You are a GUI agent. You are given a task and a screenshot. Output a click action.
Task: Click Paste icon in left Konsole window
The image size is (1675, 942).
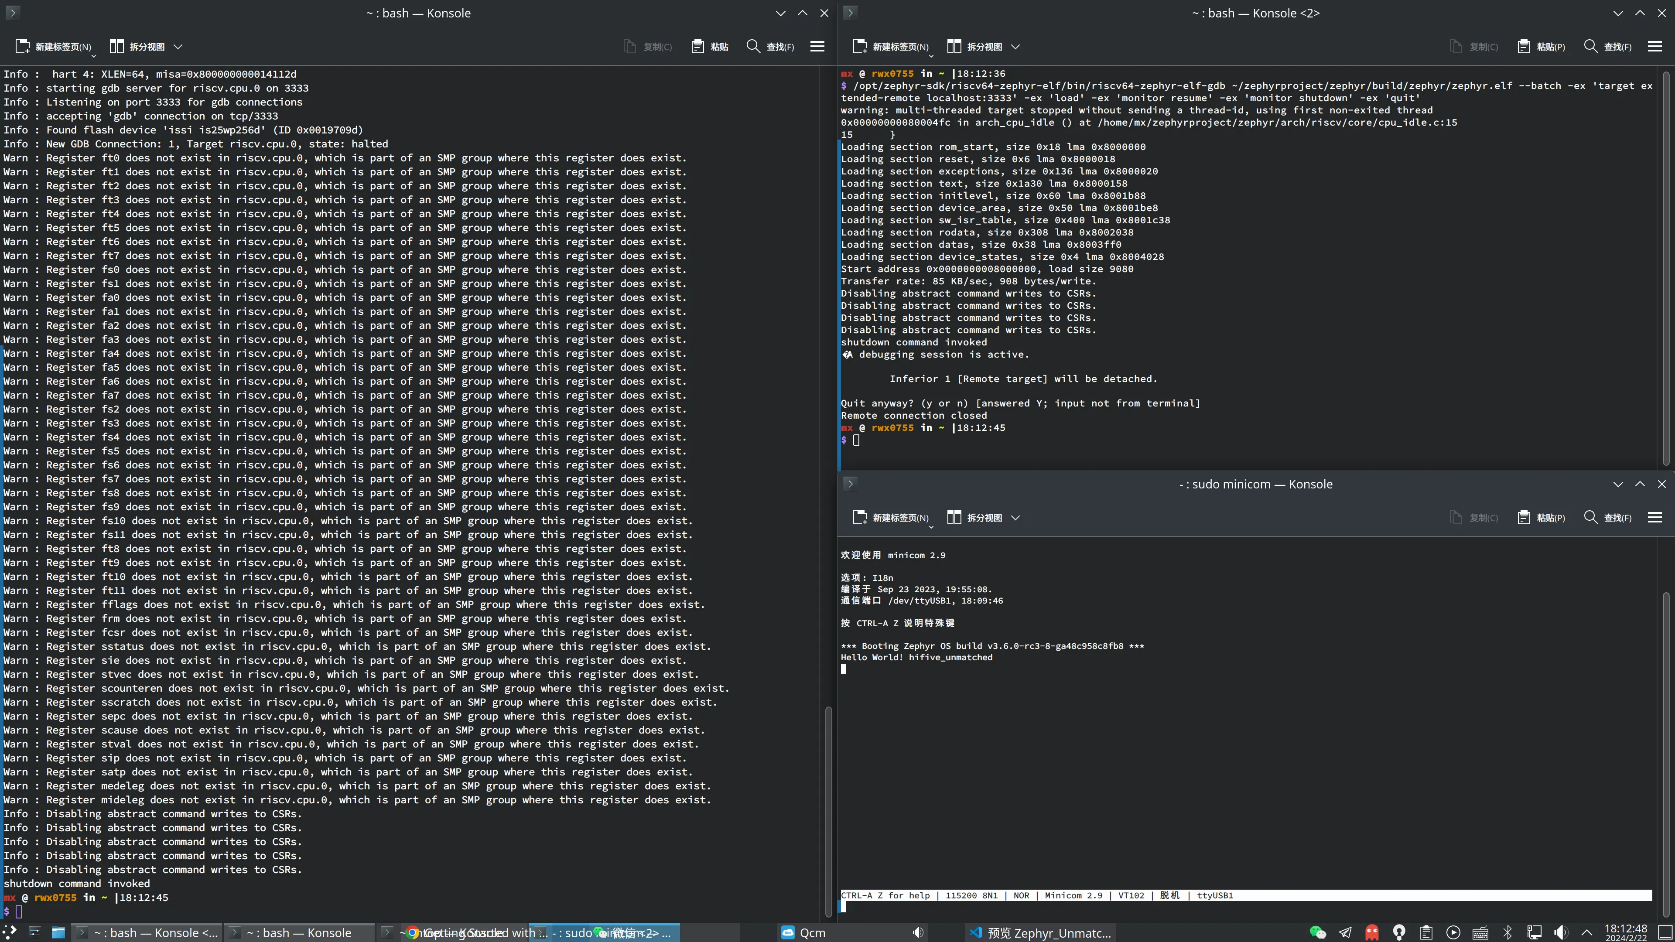click(698, 46)
